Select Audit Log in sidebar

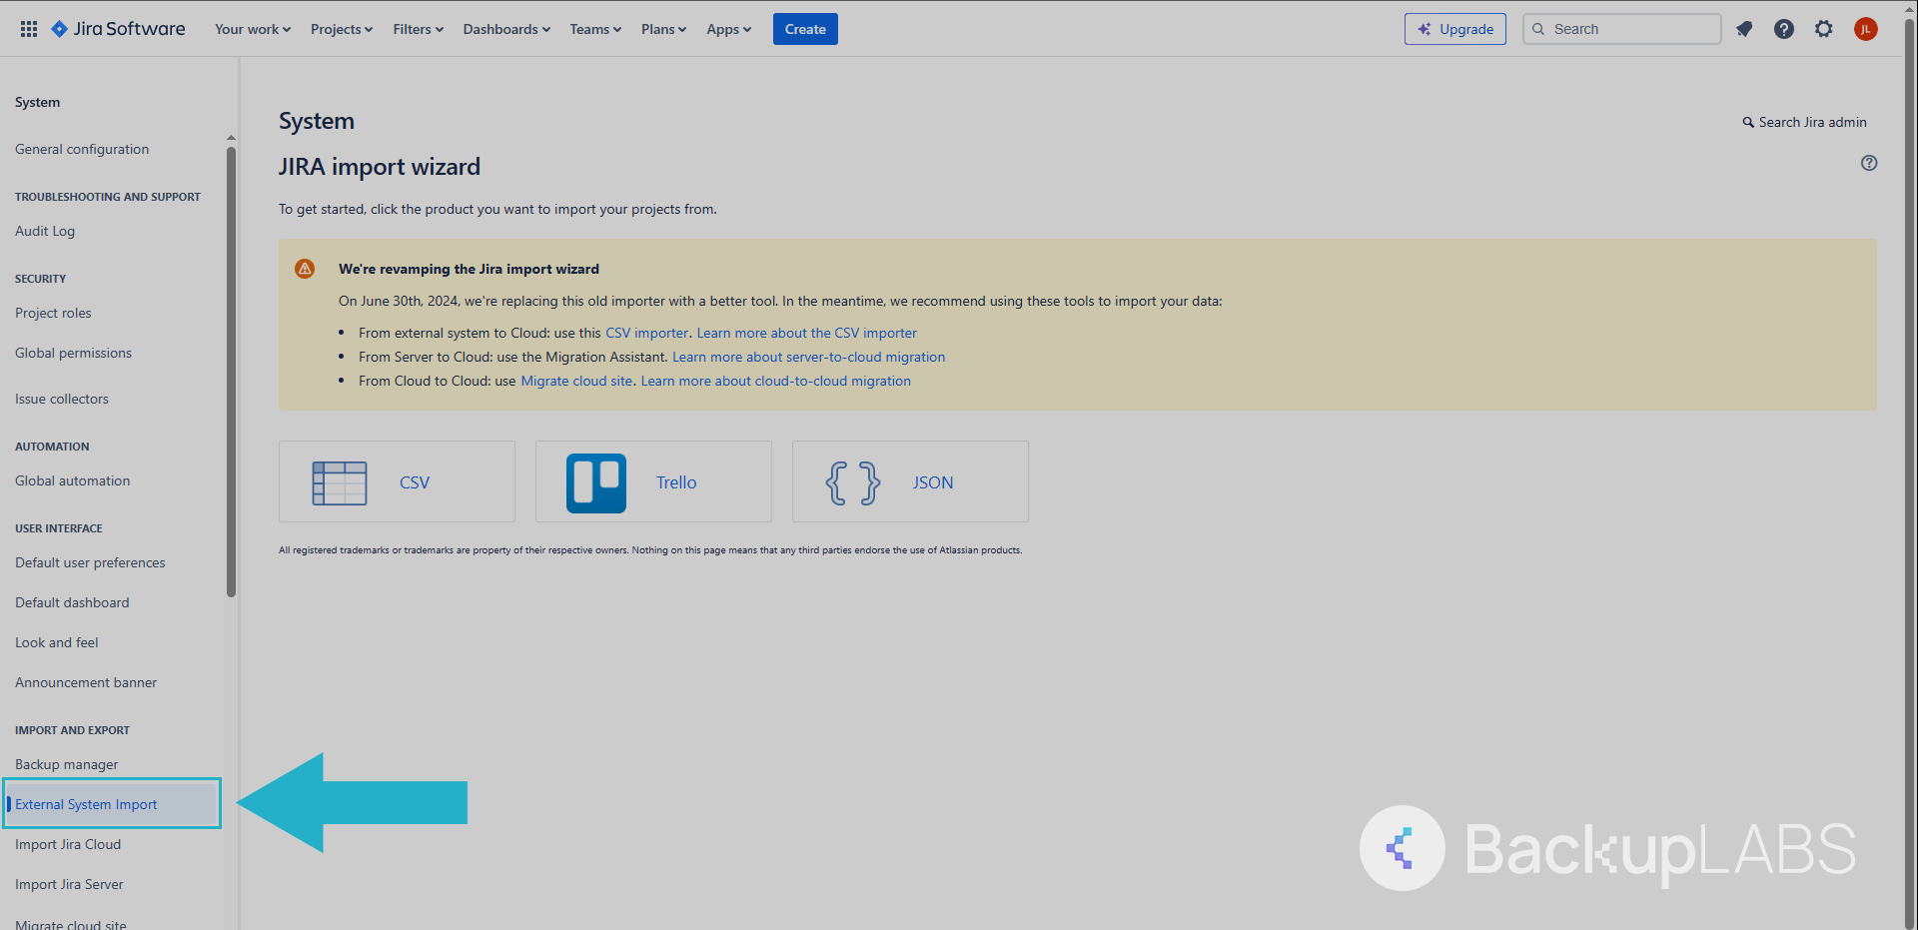45,231
